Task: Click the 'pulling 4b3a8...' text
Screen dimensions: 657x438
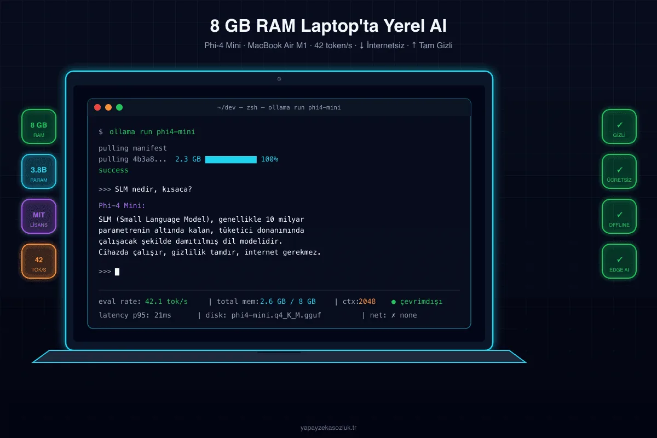Action: pos(133,159)
